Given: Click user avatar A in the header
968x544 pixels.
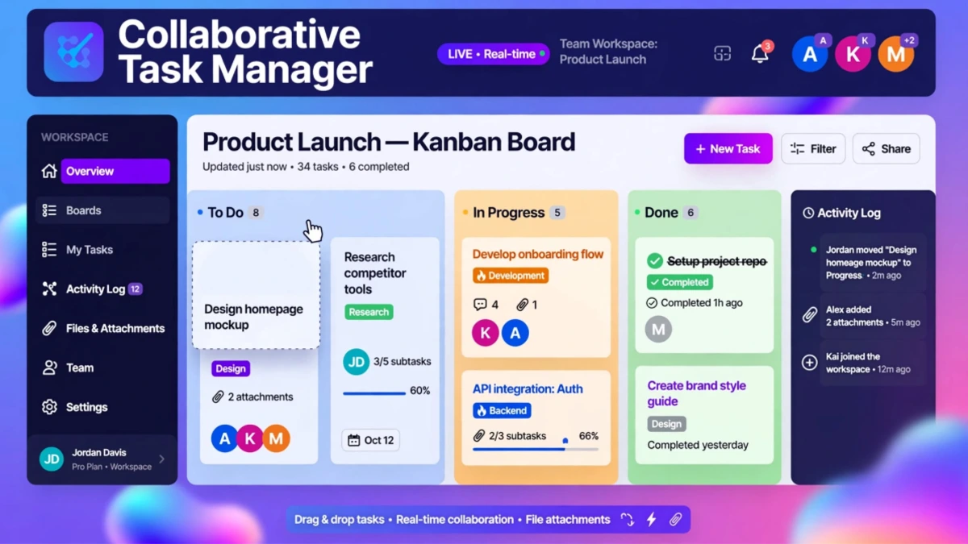Looking at the screenshot, I should coord(810,54).
